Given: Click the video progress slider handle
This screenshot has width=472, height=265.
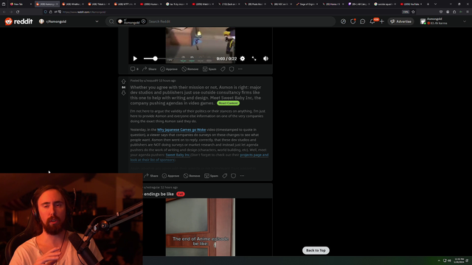Looking at the screenshot, I should pyautogui.click(x=155, y=59).
